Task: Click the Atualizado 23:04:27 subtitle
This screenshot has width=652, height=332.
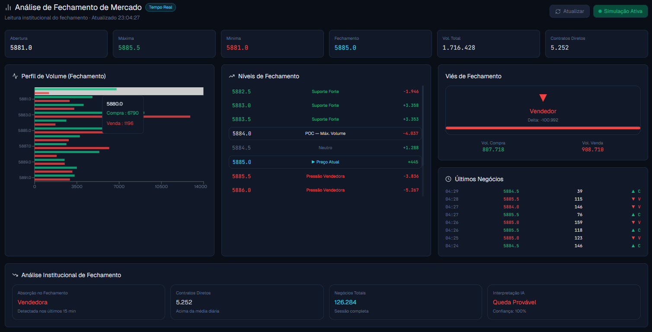Action: [115, 18]
